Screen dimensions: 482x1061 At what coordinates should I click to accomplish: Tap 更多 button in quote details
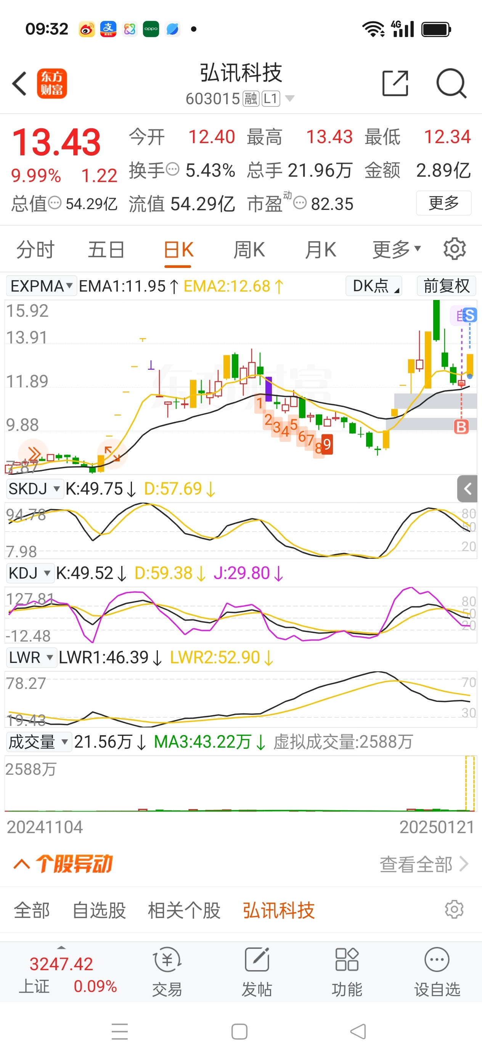(x=444, y=203)
